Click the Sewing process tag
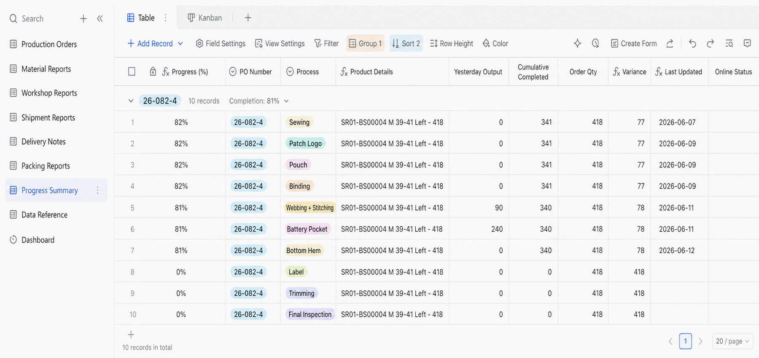Viewport: 759px width, 358px height. click(299, 122)
